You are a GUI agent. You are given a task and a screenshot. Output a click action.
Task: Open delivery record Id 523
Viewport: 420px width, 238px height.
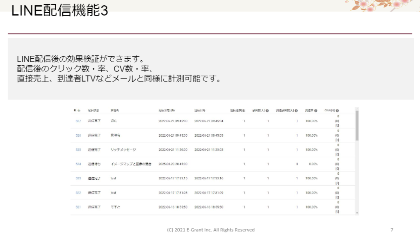coord(78,178)
